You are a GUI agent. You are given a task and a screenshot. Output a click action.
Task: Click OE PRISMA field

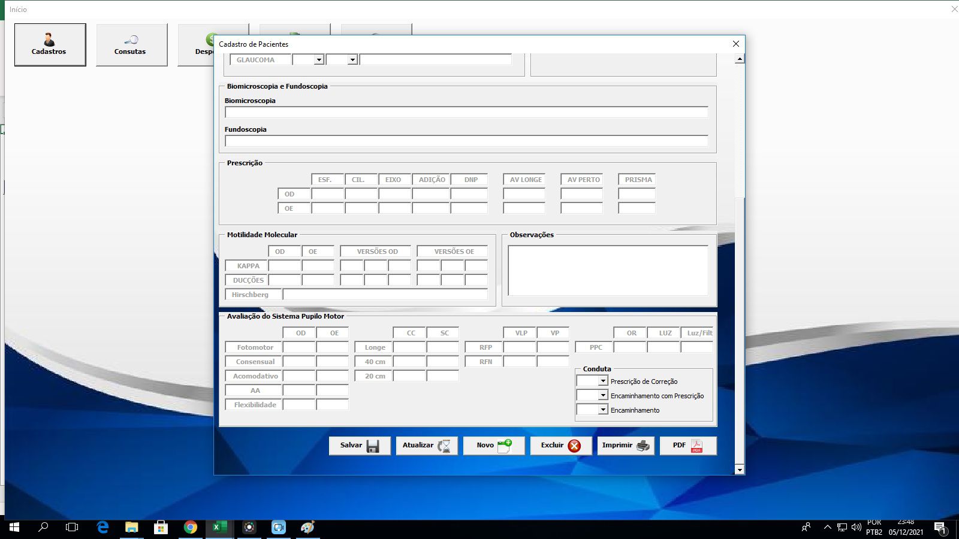(637, 208)
